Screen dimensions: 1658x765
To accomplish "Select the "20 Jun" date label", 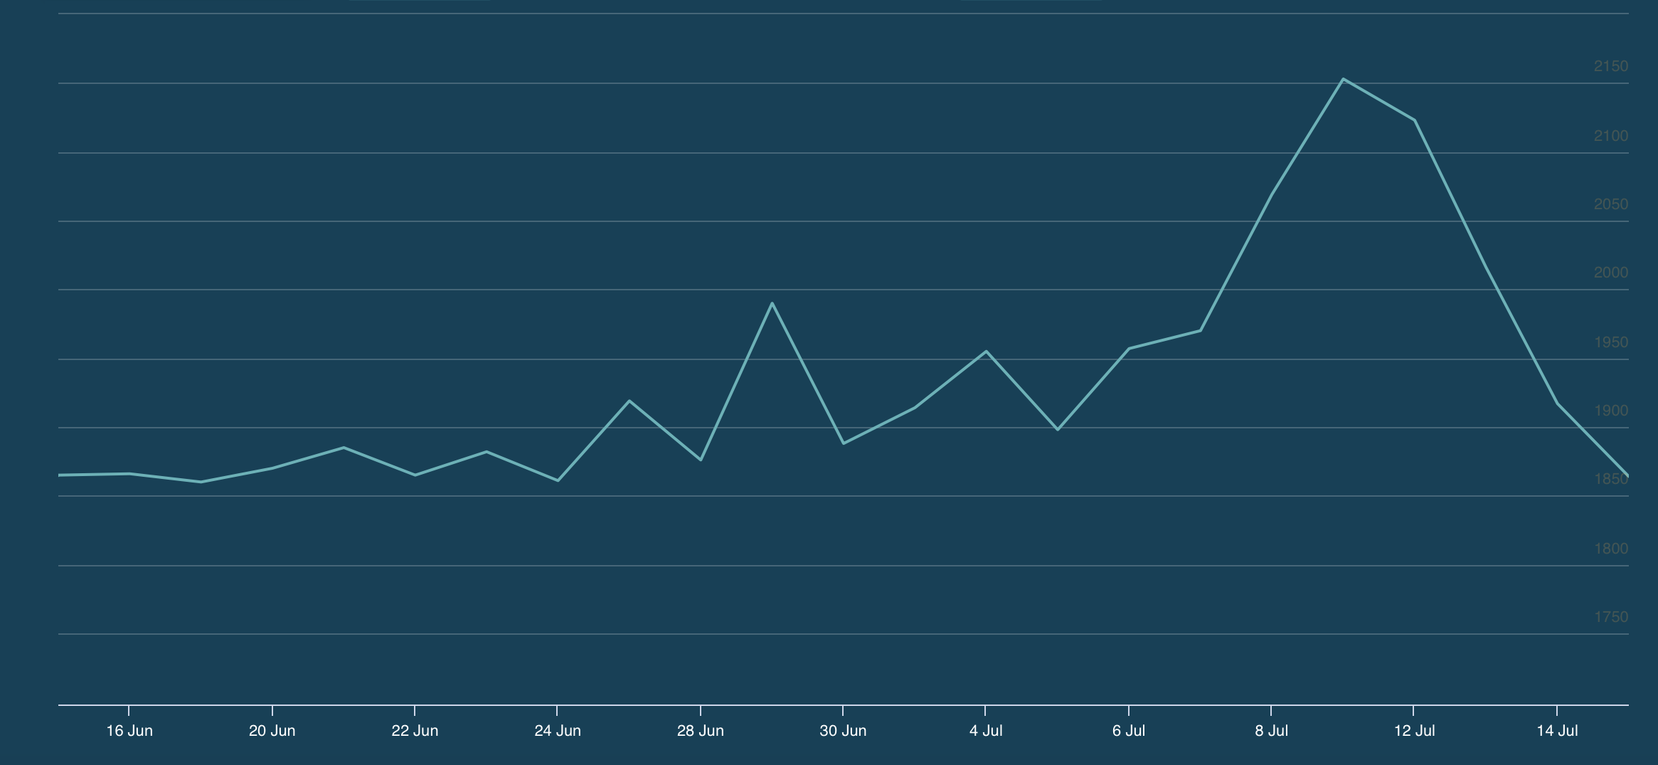I will pyautogui.click(x=272, y=731).
